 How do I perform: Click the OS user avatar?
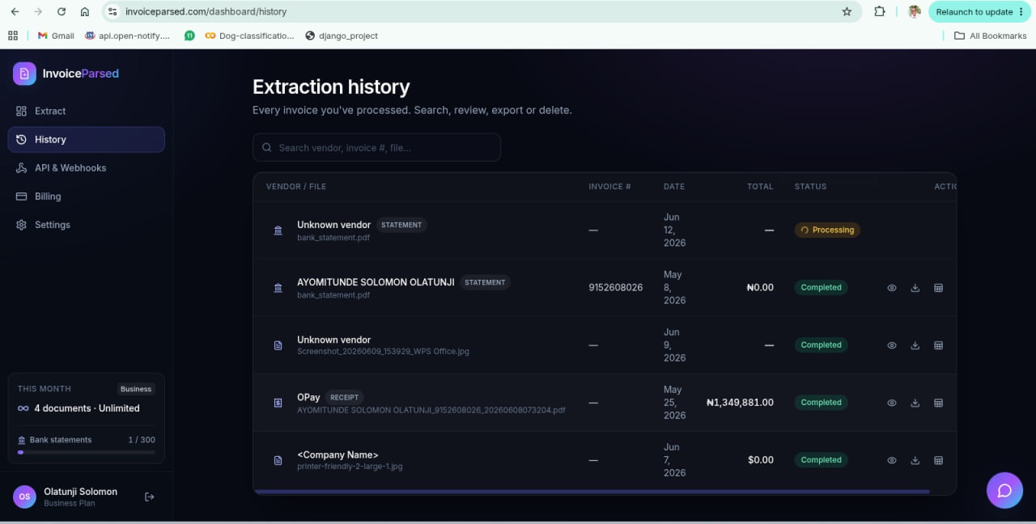point(24,497)
